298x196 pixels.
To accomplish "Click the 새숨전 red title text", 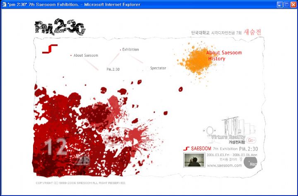I will [x=252, y=32].
